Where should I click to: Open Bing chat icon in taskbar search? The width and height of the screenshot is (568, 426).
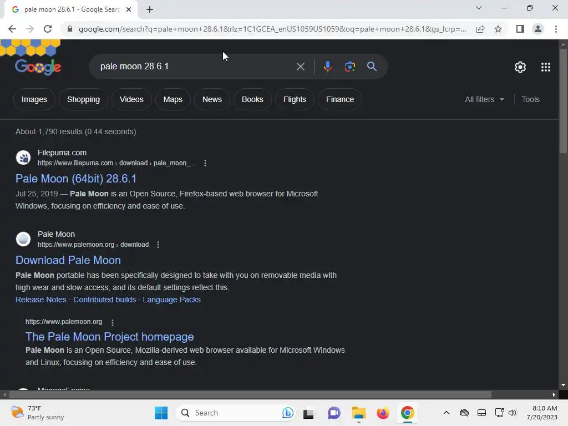288,413
